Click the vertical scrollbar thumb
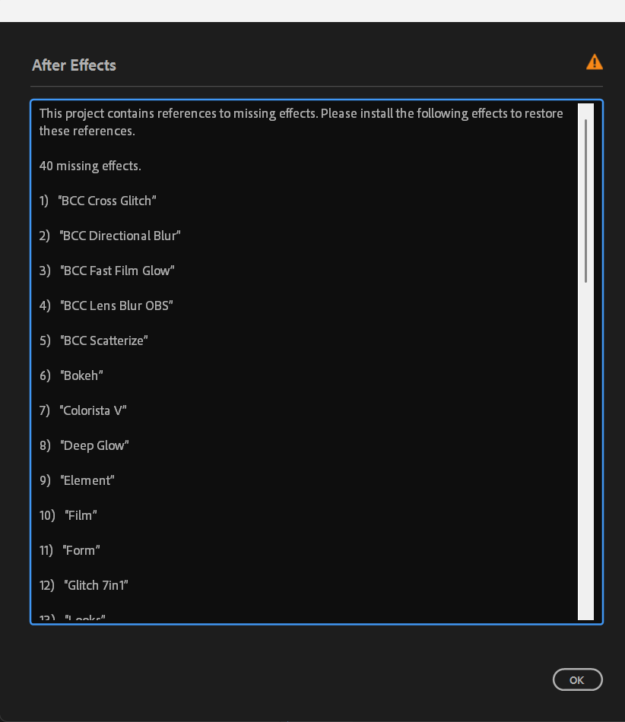625x722 pixels. (585, 201)
